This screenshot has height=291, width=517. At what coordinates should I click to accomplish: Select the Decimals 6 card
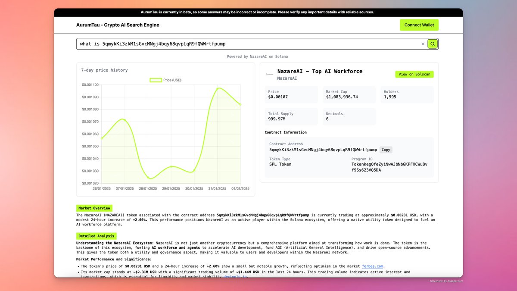click(x=349, y=116)
